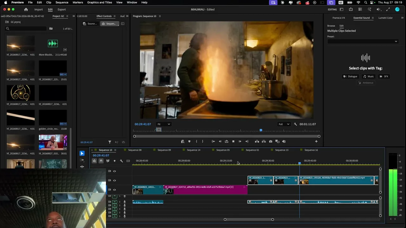Toggle Linked Selection in the timeline
The height and width of the screenshot is (228, 406).
108,161
